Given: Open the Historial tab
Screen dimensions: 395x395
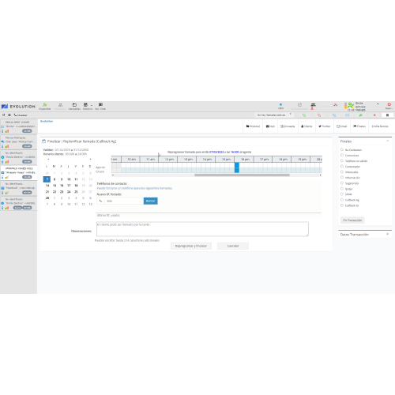Looking at the screenshot, I should coord(253,126).
